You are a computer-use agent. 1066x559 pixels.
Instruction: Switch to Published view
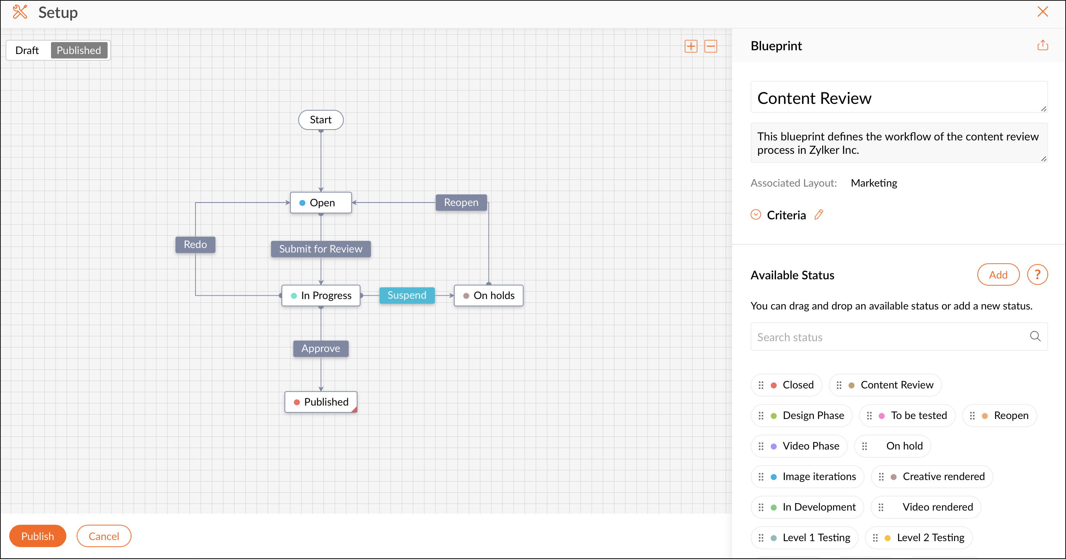pos(79,50)
